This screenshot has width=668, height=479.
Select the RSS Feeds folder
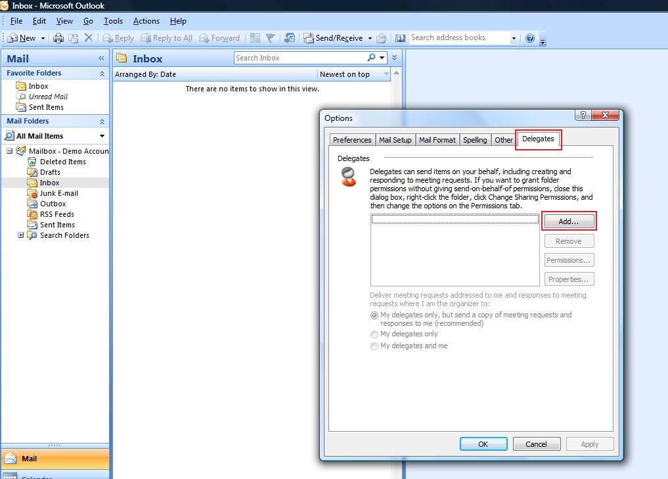58,214
